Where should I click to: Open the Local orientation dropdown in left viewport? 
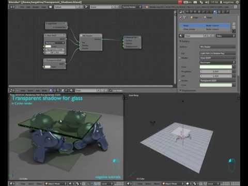106,184
